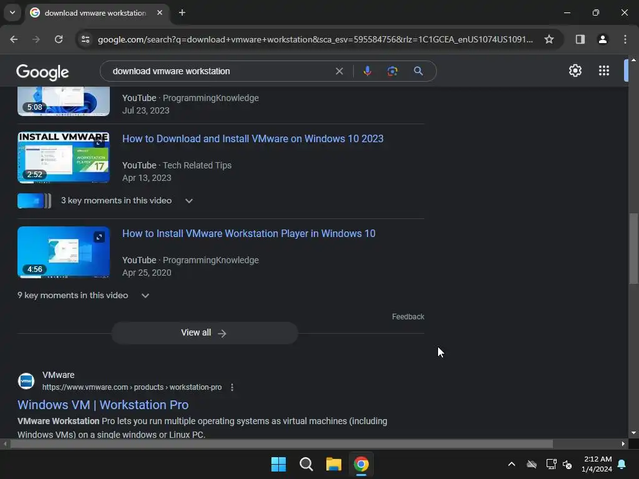
Task: Bookmark this tab with the star
Action: pos(549,39)
